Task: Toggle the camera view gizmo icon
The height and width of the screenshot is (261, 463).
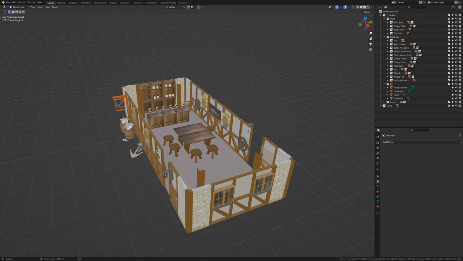Action: point(370,44)
